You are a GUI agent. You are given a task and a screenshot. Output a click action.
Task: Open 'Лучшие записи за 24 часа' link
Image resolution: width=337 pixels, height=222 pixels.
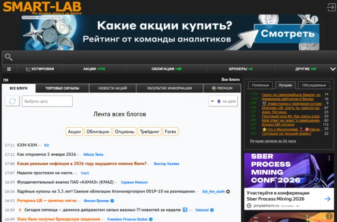click(273, 141)
